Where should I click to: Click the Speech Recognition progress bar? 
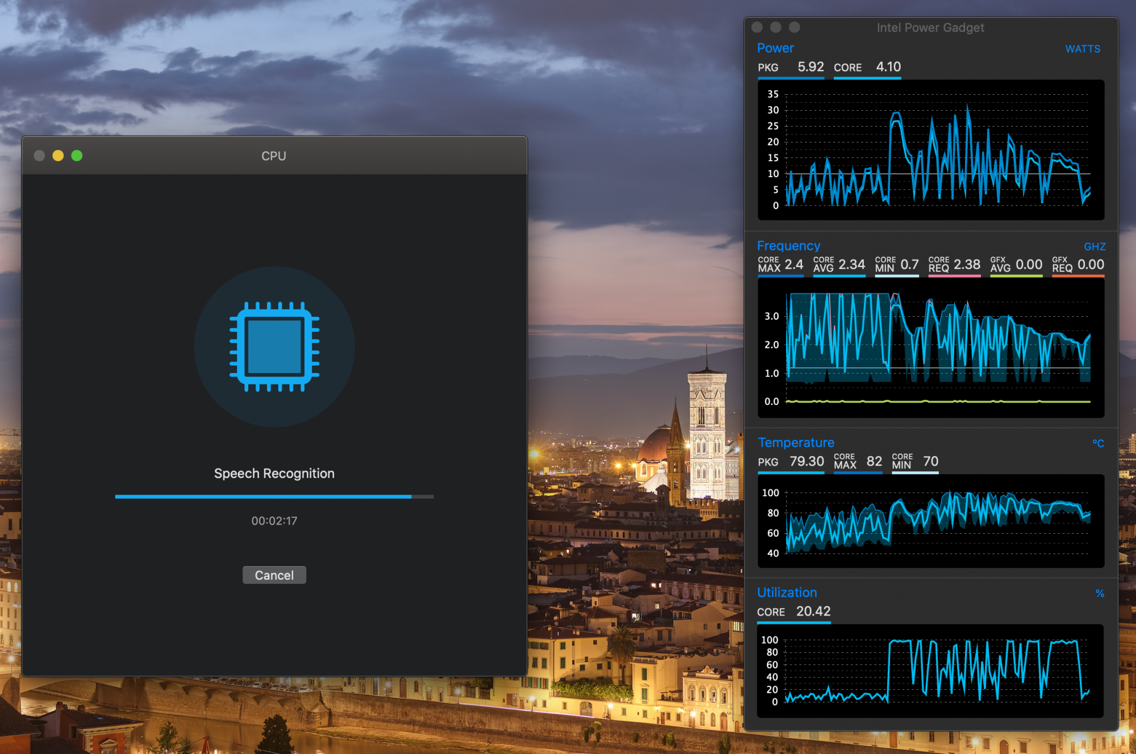pyautogui.click(x=274, y=497)
